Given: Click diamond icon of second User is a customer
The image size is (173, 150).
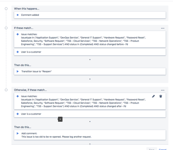Looking at the screenshot, I should [x=18, y=114].
